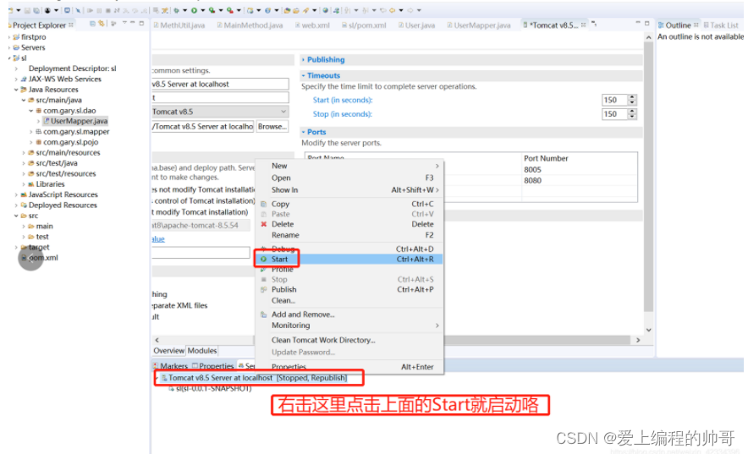This screenshot has width=748, height=454.
Task: Maximize the editor area
Action: 646,23
